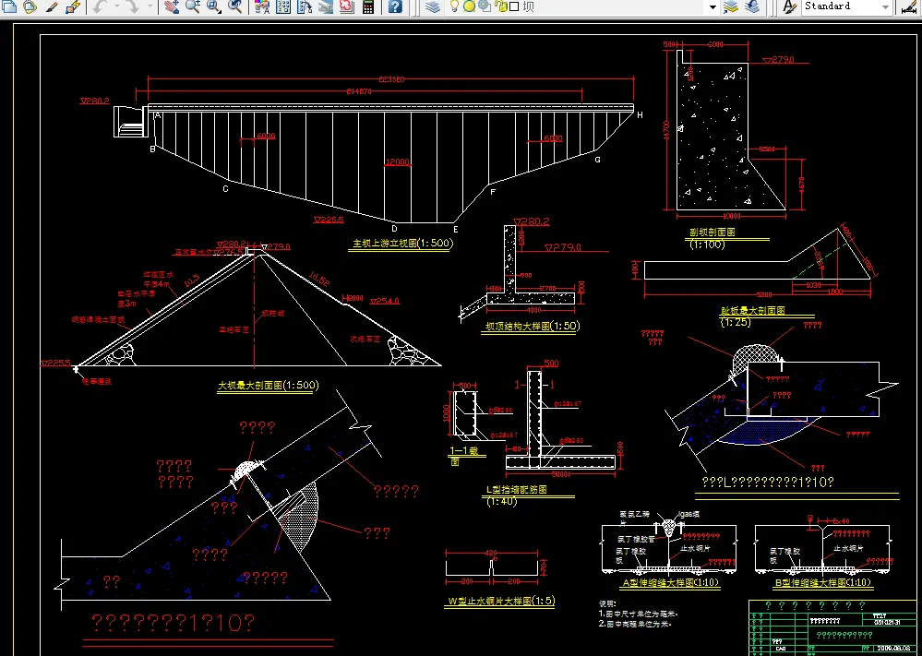Toggle layer freeze in current viewport
Viewport: 922px width, 656px height.
[484, 6]
